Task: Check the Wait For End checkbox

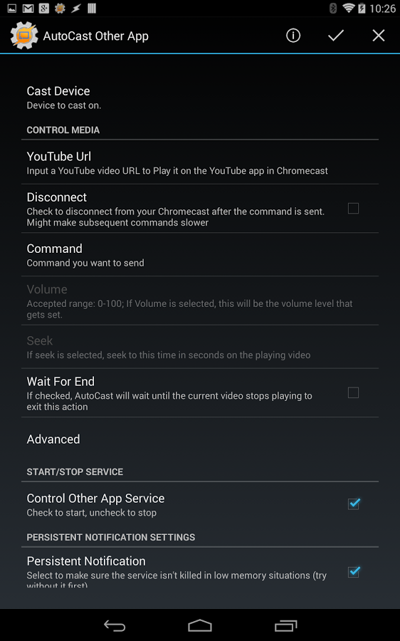Action: (x=354, y=393)
